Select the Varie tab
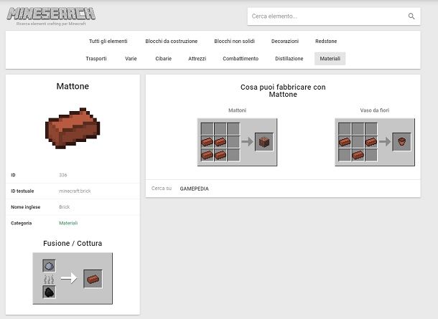438x319 pixels. [x=131, y=59]
